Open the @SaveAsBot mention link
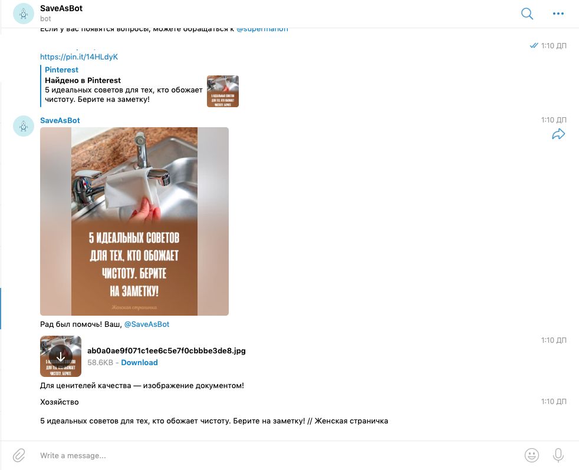Image resolution: width=579 pixels, height=470 pixels. pos(147,325)
